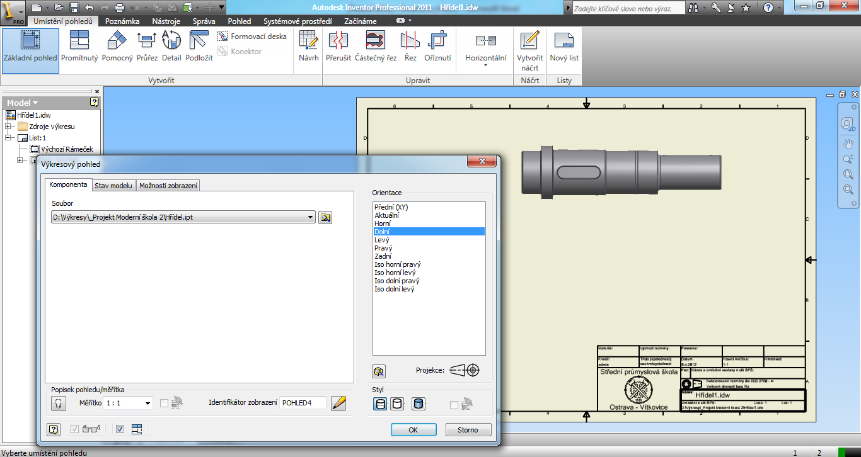Toggle style from base checkbox

point(454,405)
